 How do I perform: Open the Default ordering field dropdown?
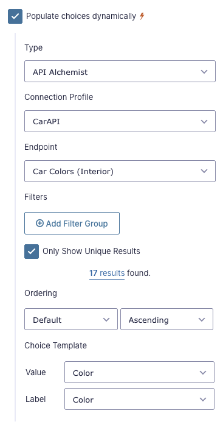click(x=71, y=319)
